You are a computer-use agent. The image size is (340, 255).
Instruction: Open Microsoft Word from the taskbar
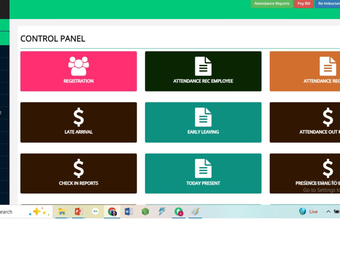129,211
